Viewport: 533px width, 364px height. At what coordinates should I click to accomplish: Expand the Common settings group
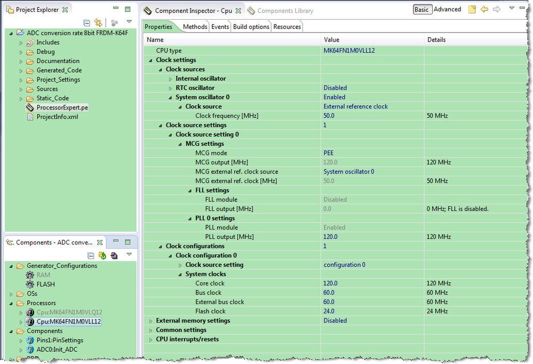point(150,330)
